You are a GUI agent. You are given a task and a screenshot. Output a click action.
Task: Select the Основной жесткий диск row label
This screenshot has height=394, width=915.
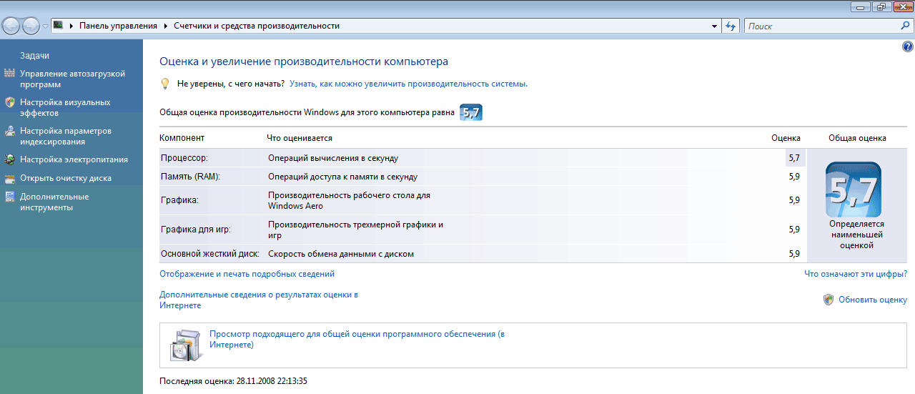[209, 254]
